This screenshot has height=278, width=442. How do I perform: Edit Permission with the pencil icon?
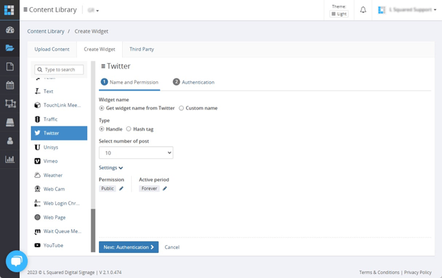(121, 189)
